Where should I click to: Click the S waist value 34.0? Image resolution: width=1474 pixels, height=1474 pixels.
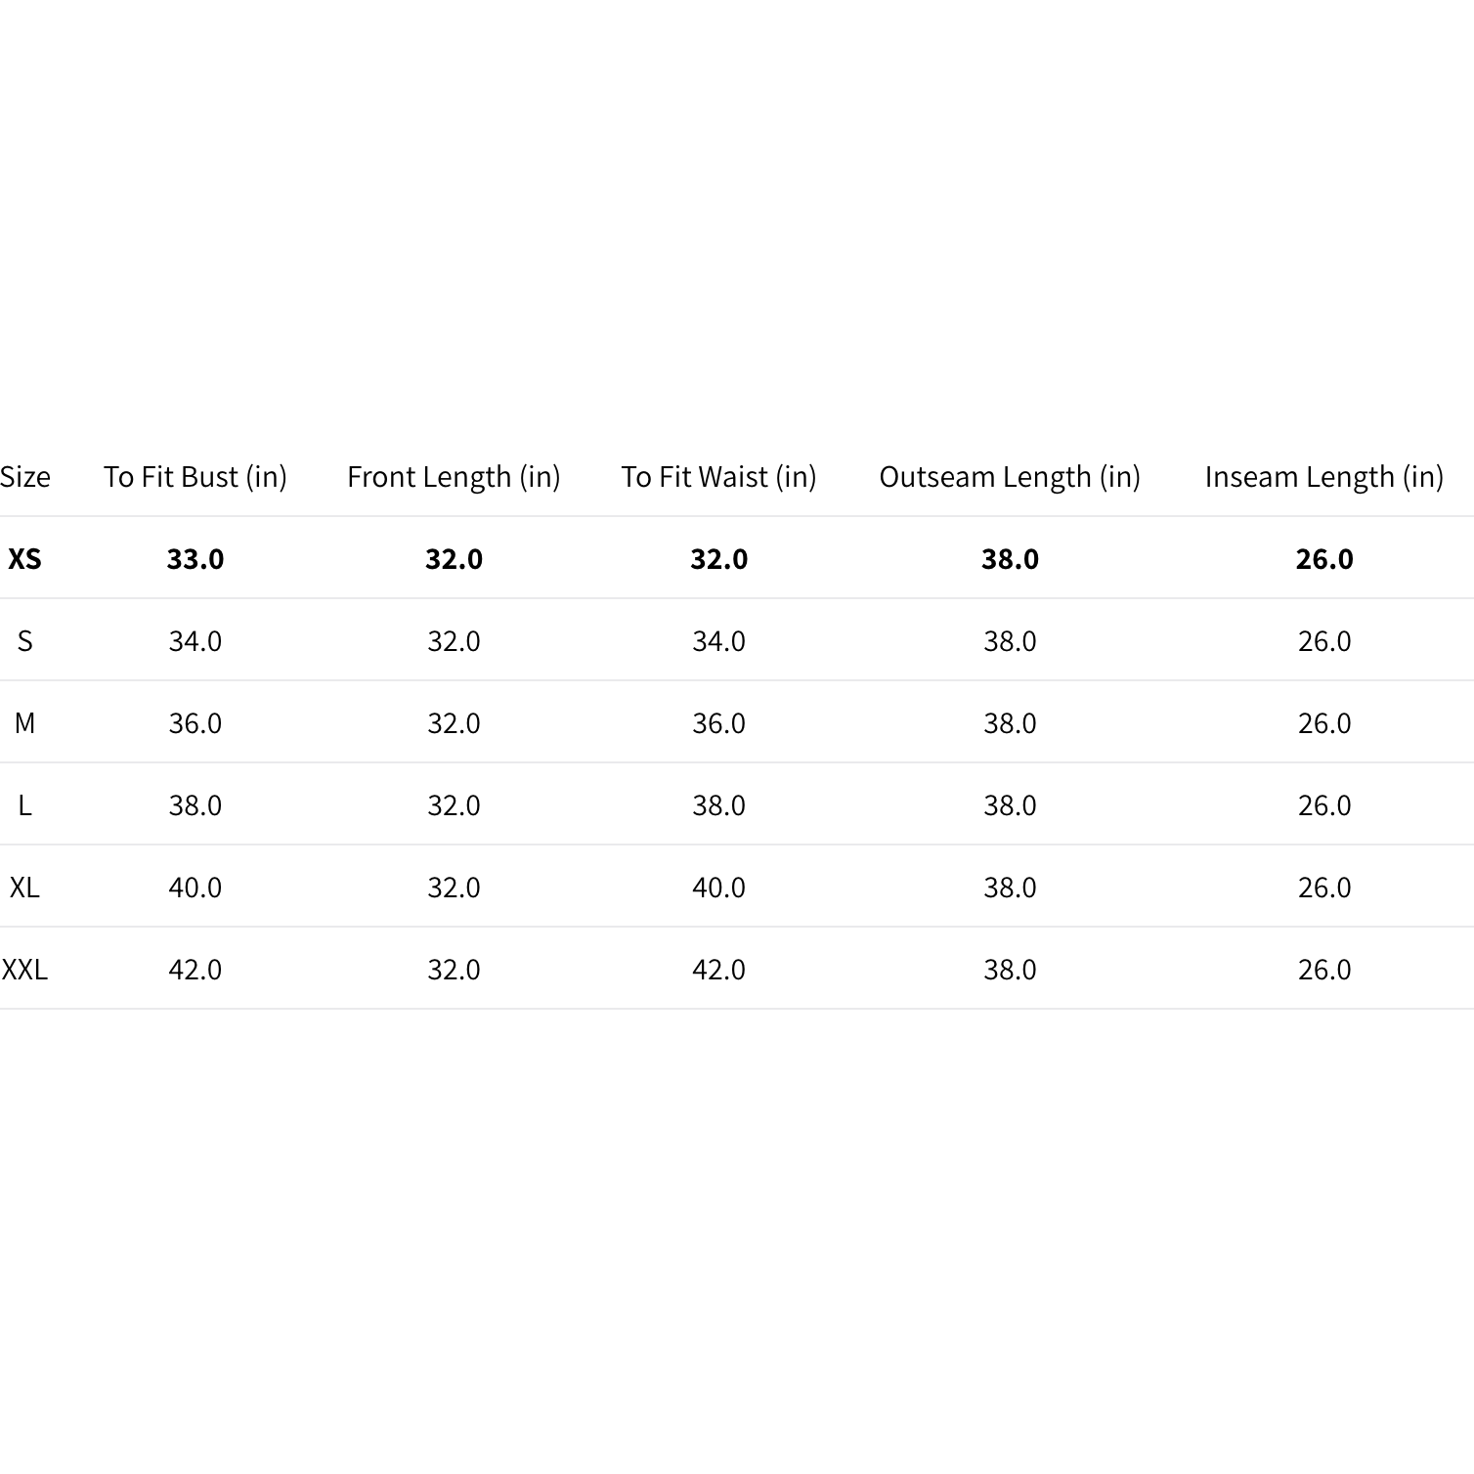click(718, 641)
